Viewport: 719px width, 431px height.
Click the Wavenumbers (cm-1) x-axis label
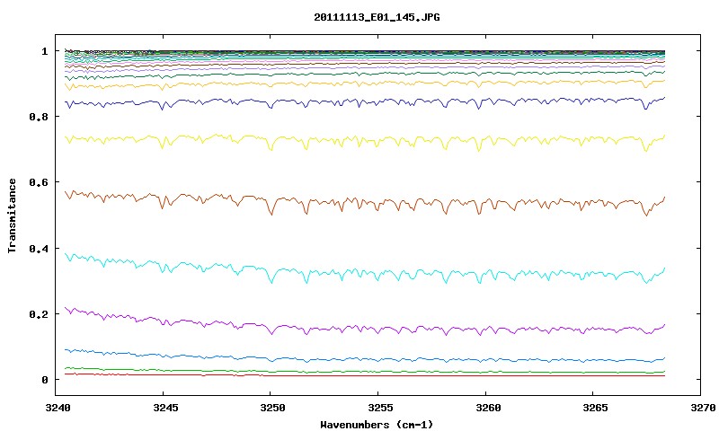(x=377, y=425)
